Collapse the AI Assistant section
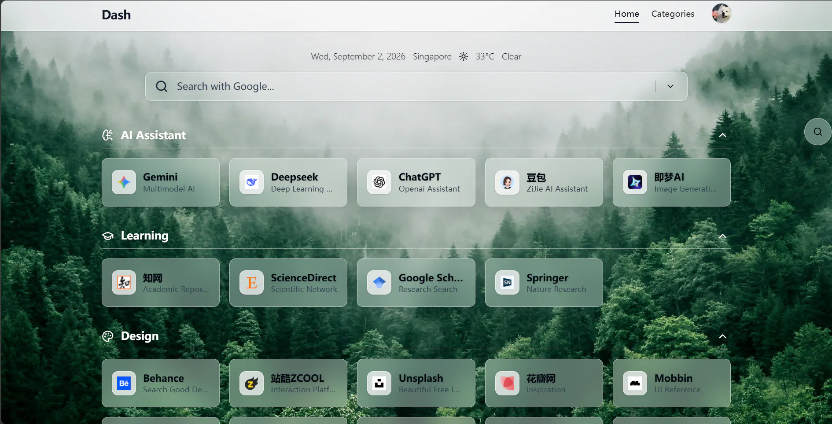Image resolution: width=832 pixels, height=424 pixels. [722, 135]
